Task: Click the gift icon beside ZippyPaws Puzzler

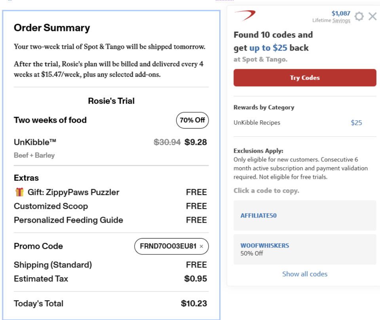Action: [19, 192]
